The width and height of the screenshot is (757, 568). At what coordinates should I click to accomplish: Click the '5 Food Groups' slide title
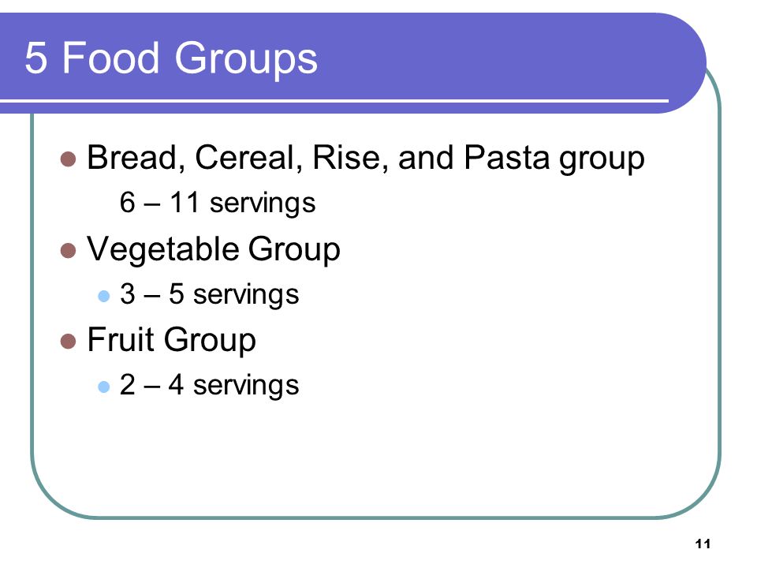click(x=171, y=58)
